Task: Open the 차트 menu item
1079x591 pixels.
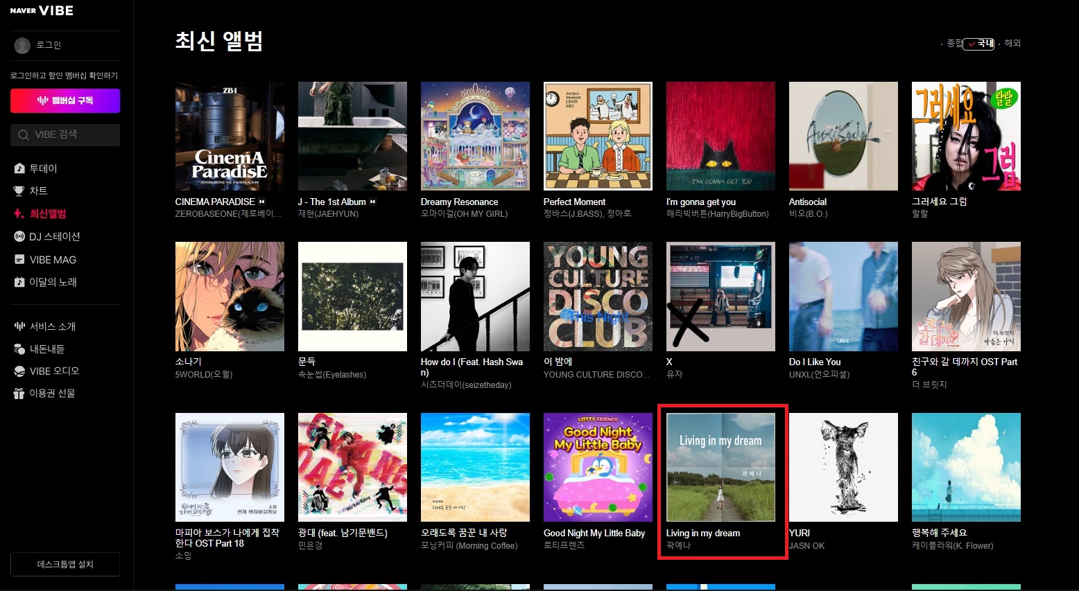Action: [38, 191]
